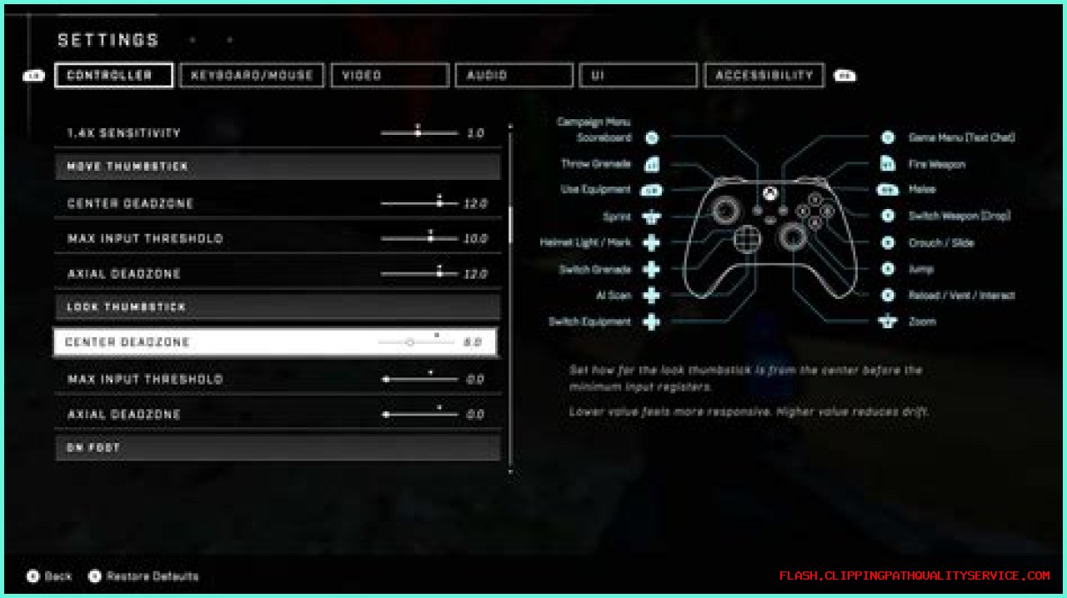1067x598 pixels.
Task: Click the AI Scan d-pad icon
Action: pyautogui.click(x=652, y=296)
